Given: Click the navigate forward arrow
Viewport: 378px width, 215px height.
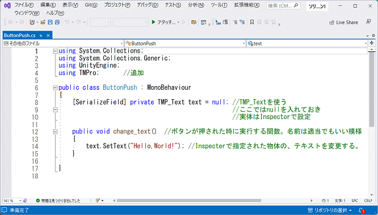Looking at the screenshot, I should point(22,22).
